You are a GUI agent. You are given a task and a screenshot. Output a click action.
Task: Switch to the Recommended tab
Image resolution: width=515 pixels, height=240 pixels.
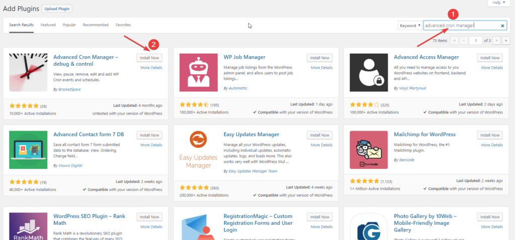click(x=96, y=25)
